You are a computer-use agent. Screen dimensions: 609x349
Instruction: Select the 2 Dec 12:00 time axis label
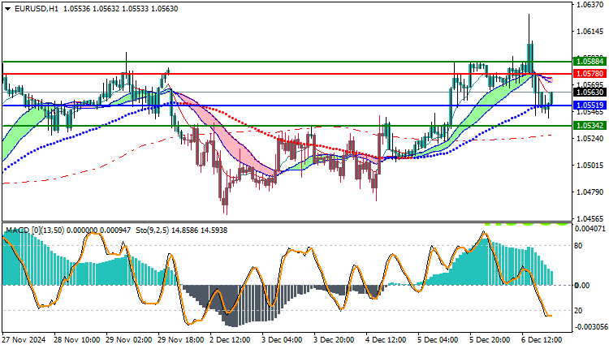coord(231,340)
